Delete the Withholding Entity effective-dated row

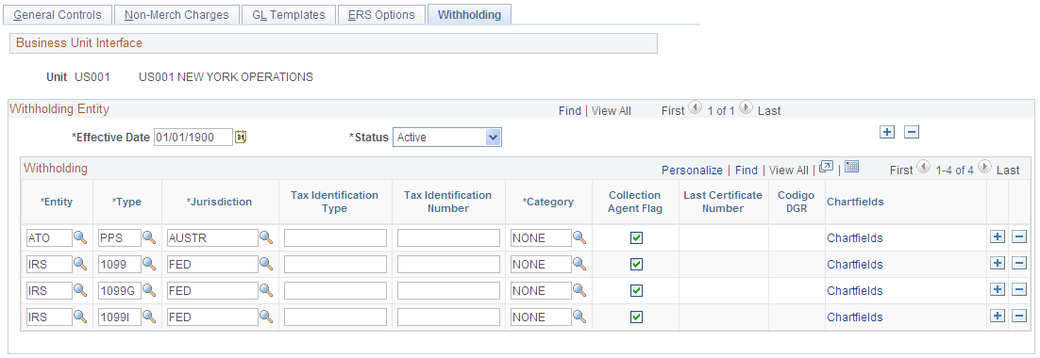pyautogui.click(x=912, y=132)
